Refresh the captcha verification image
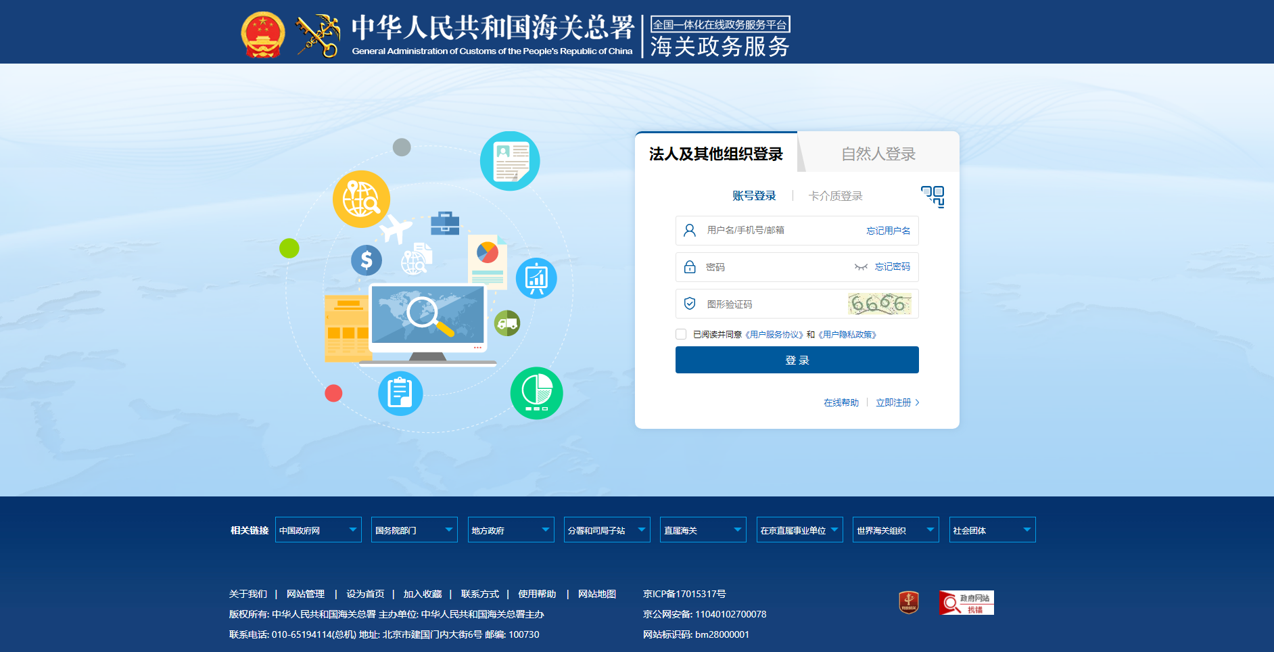Screen dimensions: 1274x652 coord(879,304)
